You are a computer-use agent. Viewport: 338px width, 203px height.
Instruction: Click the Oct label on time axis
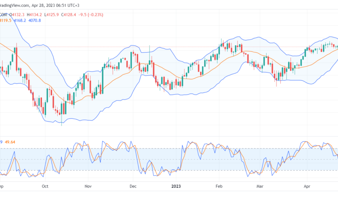coord(45,186)
